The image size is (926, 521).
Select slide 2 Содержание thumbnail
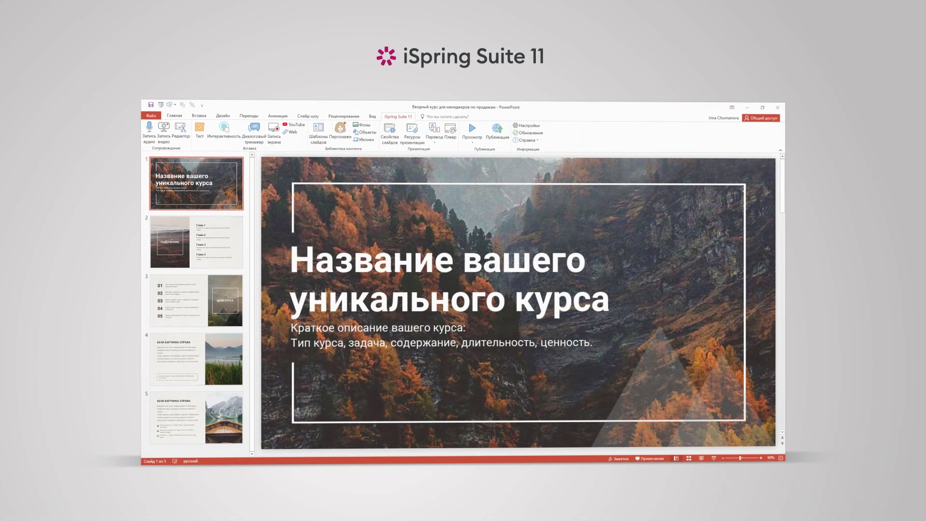[196, 242]
